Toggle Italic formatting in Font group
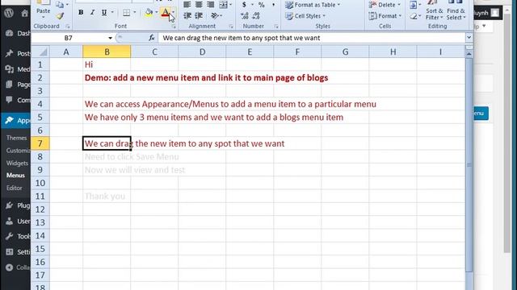The image size is (517, 290). tap(92, 13)
